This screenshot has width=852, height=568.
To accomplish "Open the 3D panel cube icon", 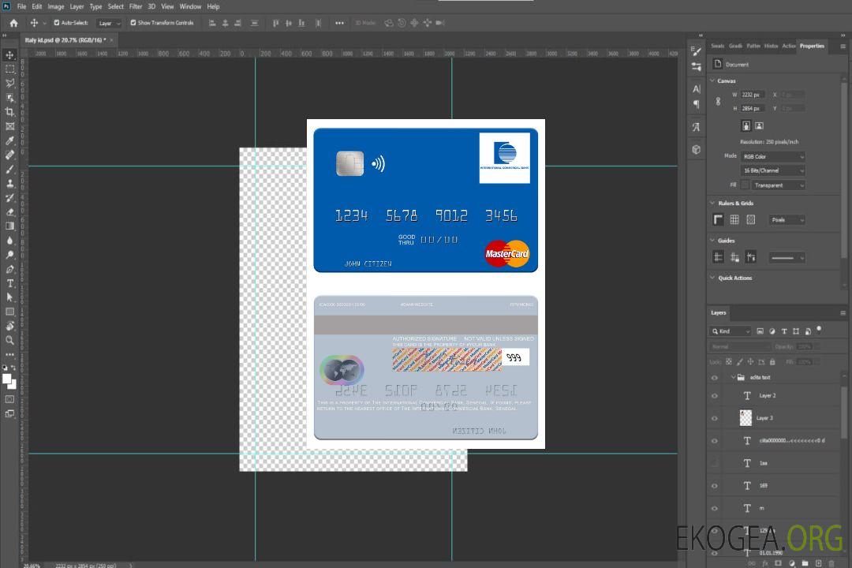I will tap(697, 149).
